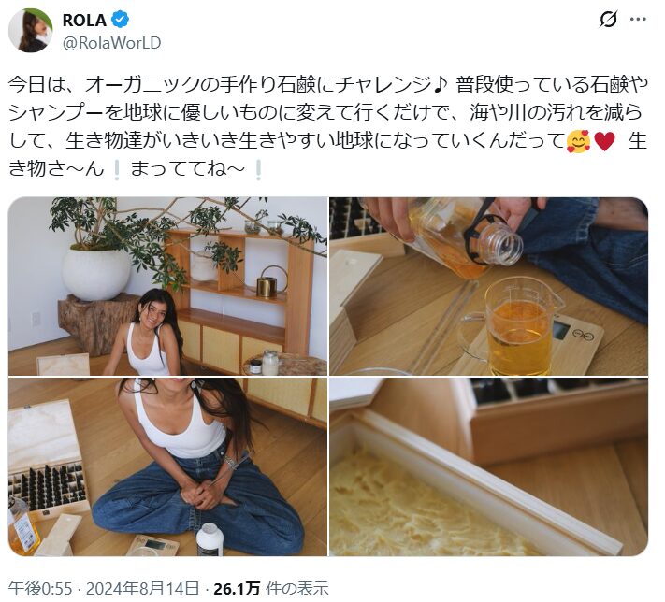Open the @RolaWorLD handle link
The height and width of the screenshot is (602, 665).
click(112, 43)
